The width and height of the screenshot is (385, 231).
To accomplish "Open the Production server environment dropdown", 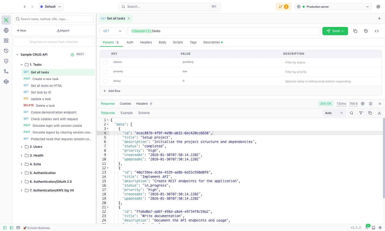I will [333, 7].
